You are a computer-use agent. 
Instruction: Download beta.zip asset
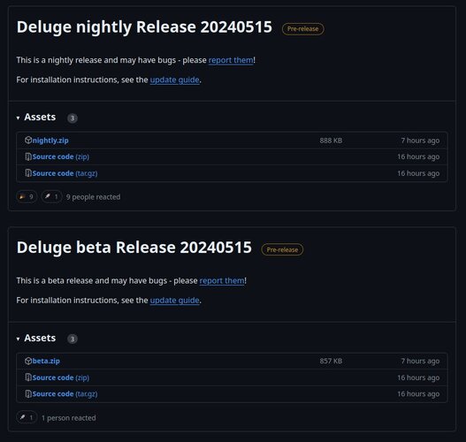click(x=46, y=361)
